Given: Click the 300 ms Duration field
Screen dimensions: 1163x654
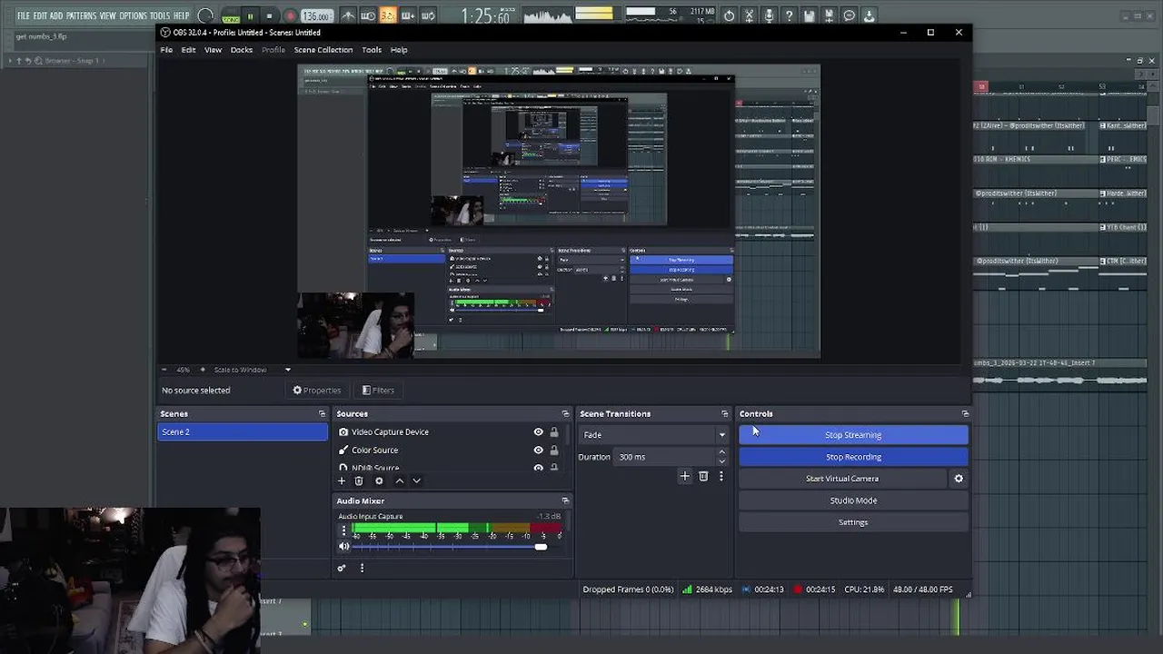Looking at the screenshot, I should (666, 457).
